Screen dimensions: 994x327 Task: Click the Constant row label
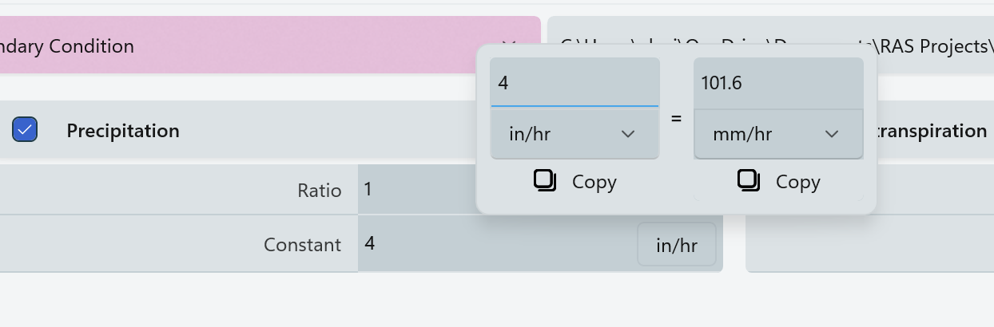point(302,244)
